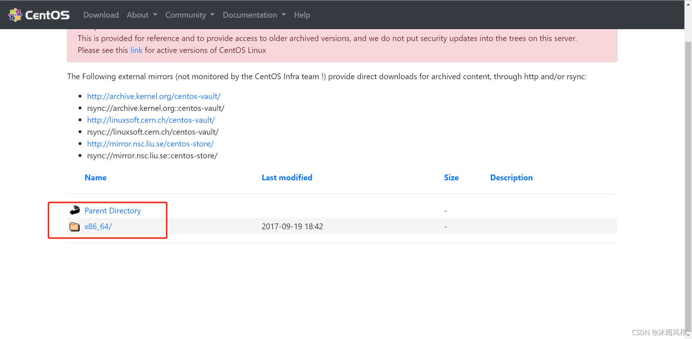Open the linuxsoft.cern.ch centos-vault mirror link
This screenshot has width=692, height=339.
pyautogui.click(x=151, y=120)
